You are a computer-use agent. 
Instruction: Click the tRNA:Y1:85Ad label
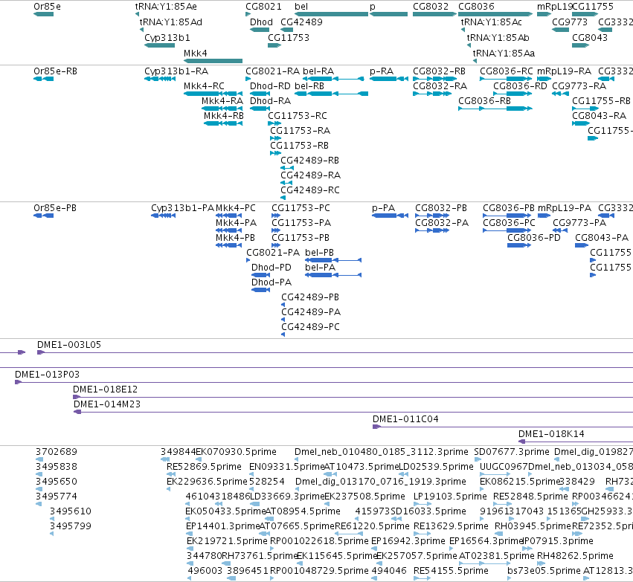point(171,22)
